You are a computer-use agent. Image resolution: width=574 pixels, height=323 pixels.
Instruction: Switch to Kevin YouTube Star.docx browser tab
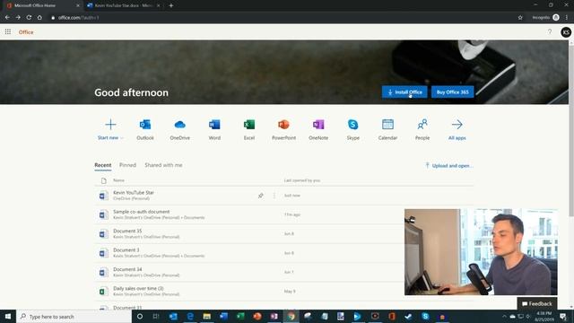coord(124,5)
